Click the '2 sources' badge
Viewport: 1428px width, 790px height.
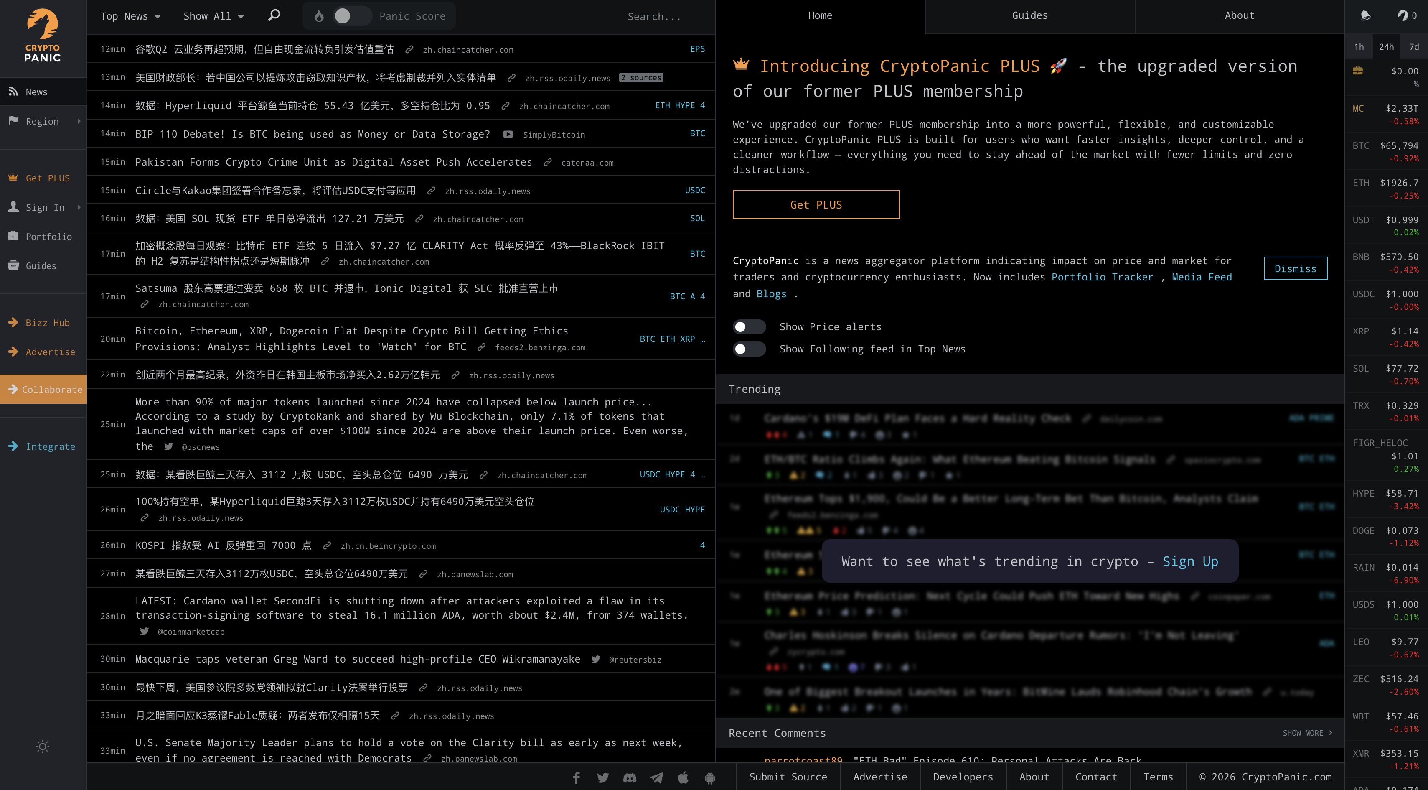[x=641, y=78]
